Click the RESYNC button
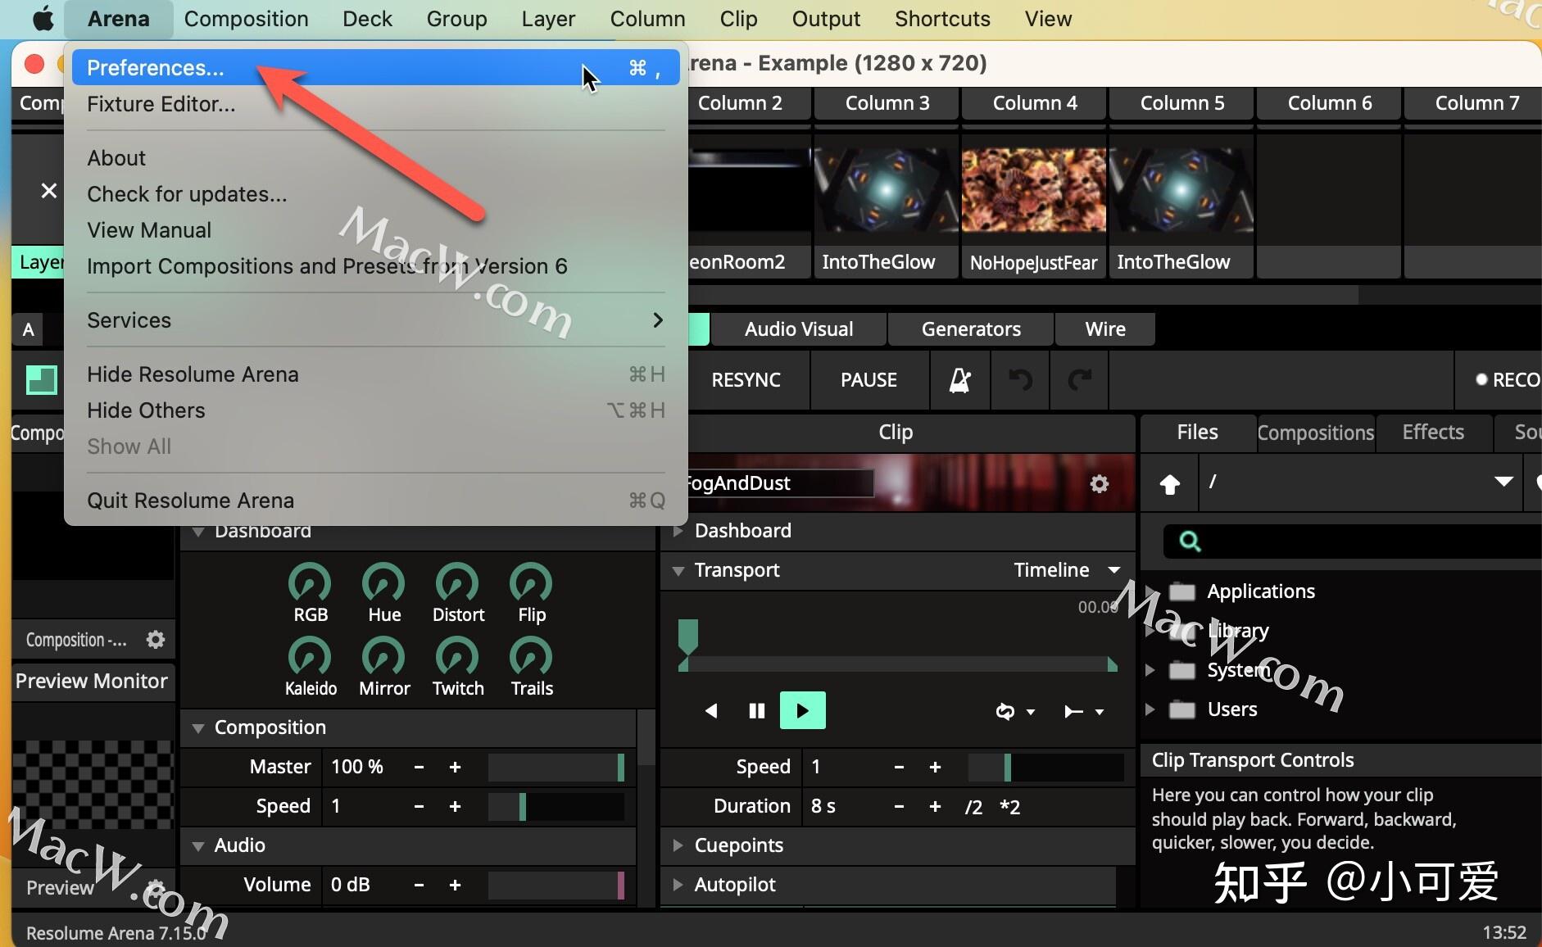This screenshot has height=947, width=1542. click(746, 380)
